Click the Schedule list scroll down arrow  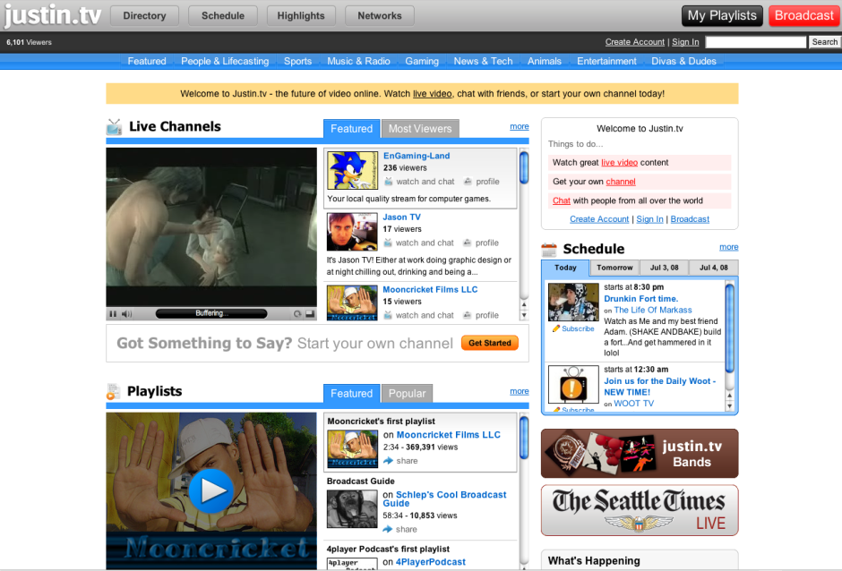pyautogui.click(x=729, y=406)
